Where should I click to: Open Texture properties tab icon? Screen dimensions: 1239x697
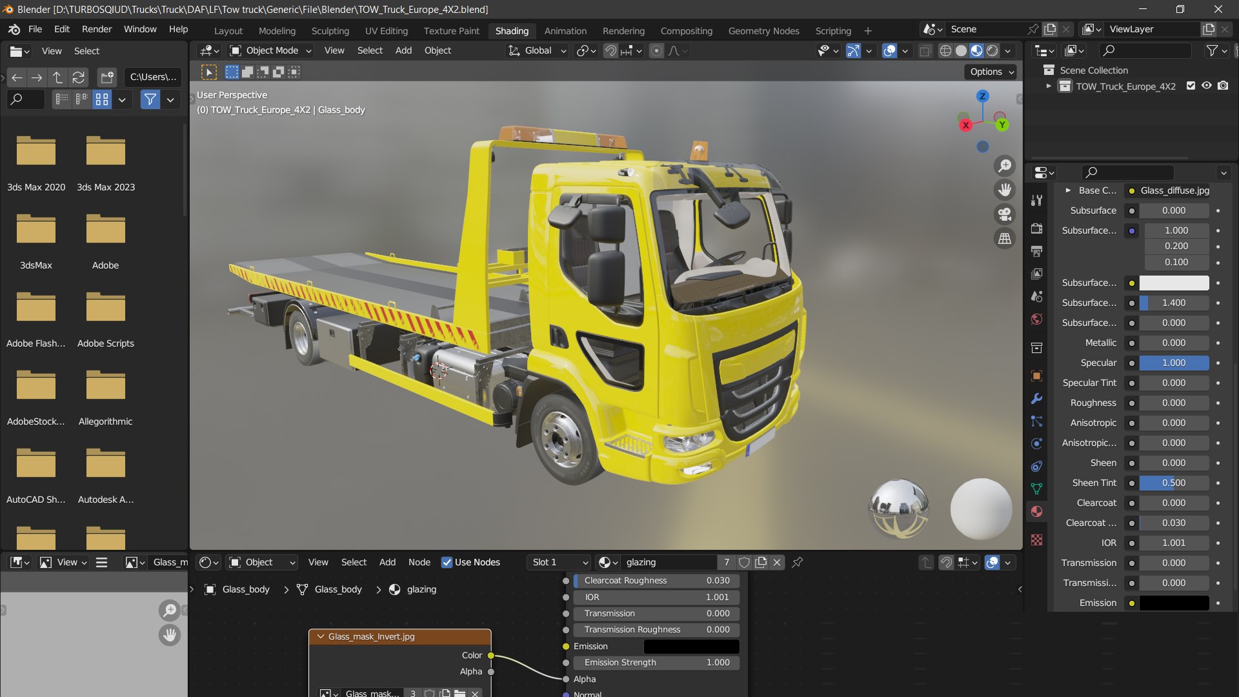coord(1036,540)
